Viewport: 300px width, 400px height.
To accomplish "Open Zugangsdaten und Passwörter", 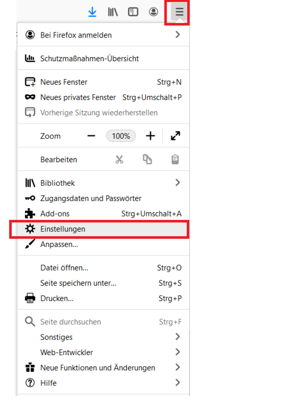I will (91, 198).
